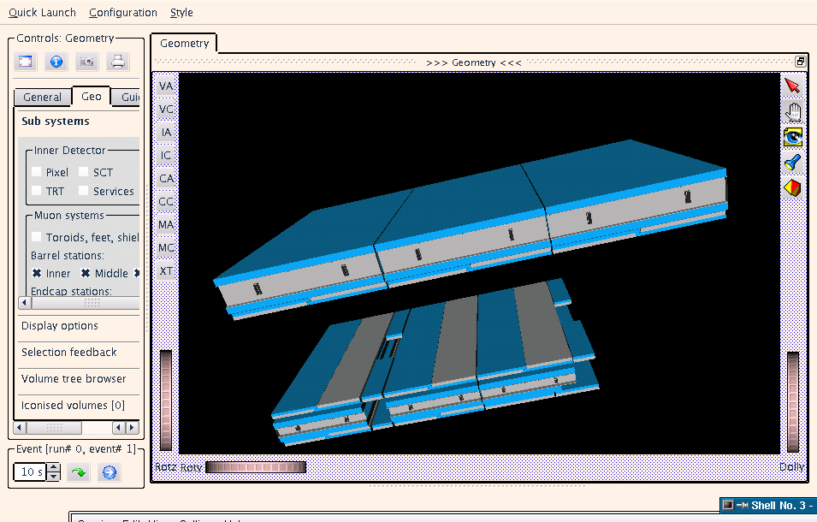Take a snapshot with the camera icon

click(x=86, y=62)
